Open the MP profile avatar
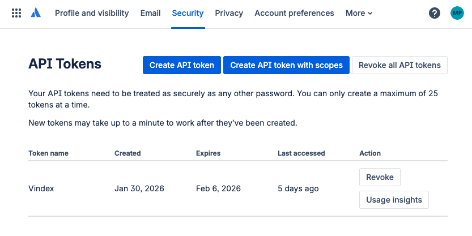 click(x=457, y=13)
